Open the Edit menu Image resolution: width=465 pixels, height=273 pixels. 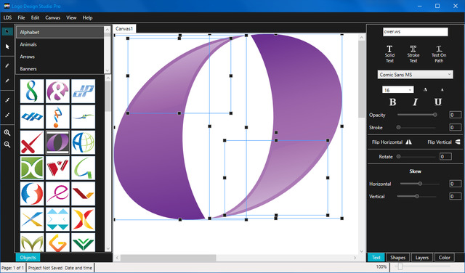[x=35, y=17]
